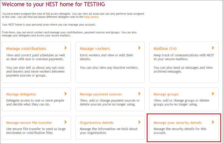Click the chevron on Organisation details card
Image resolution: width=223 pixels, height=144 pixels.
[139, 122]
